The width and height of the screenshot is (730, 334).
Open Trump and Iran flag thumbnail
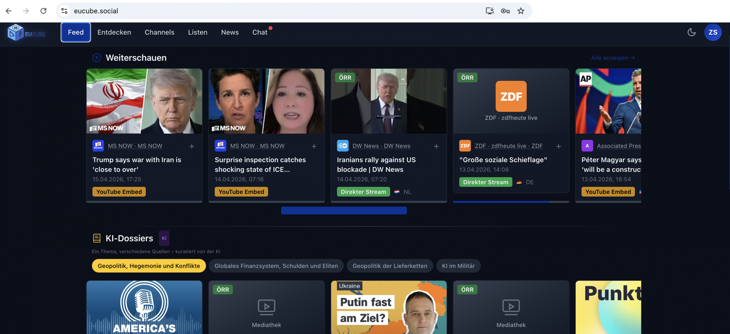tap(144, 101)
